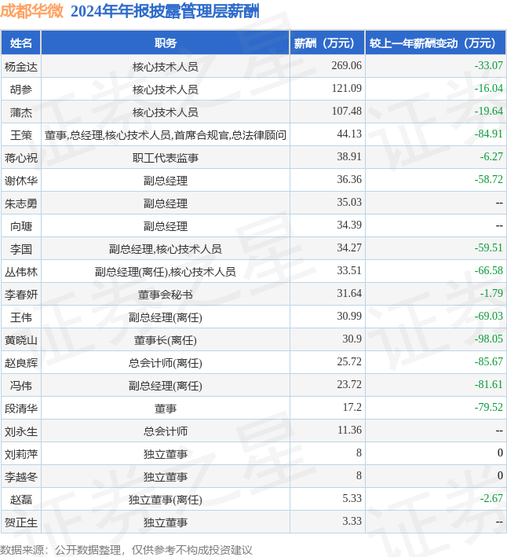Click the name 丛伟林

point(21,271)
